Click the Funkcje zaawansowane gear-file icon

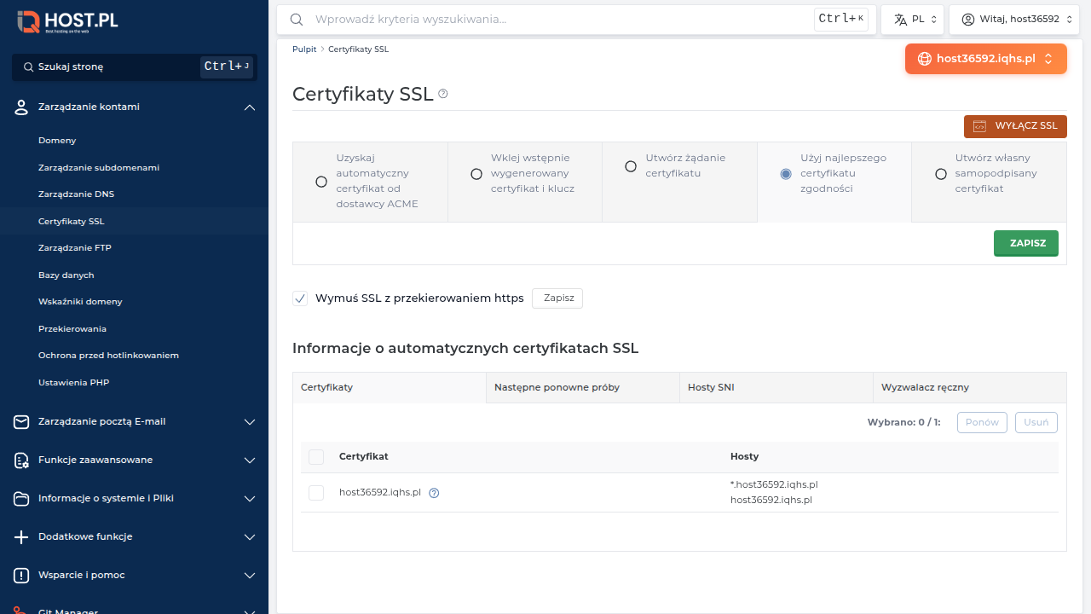(x=22, y=460)
